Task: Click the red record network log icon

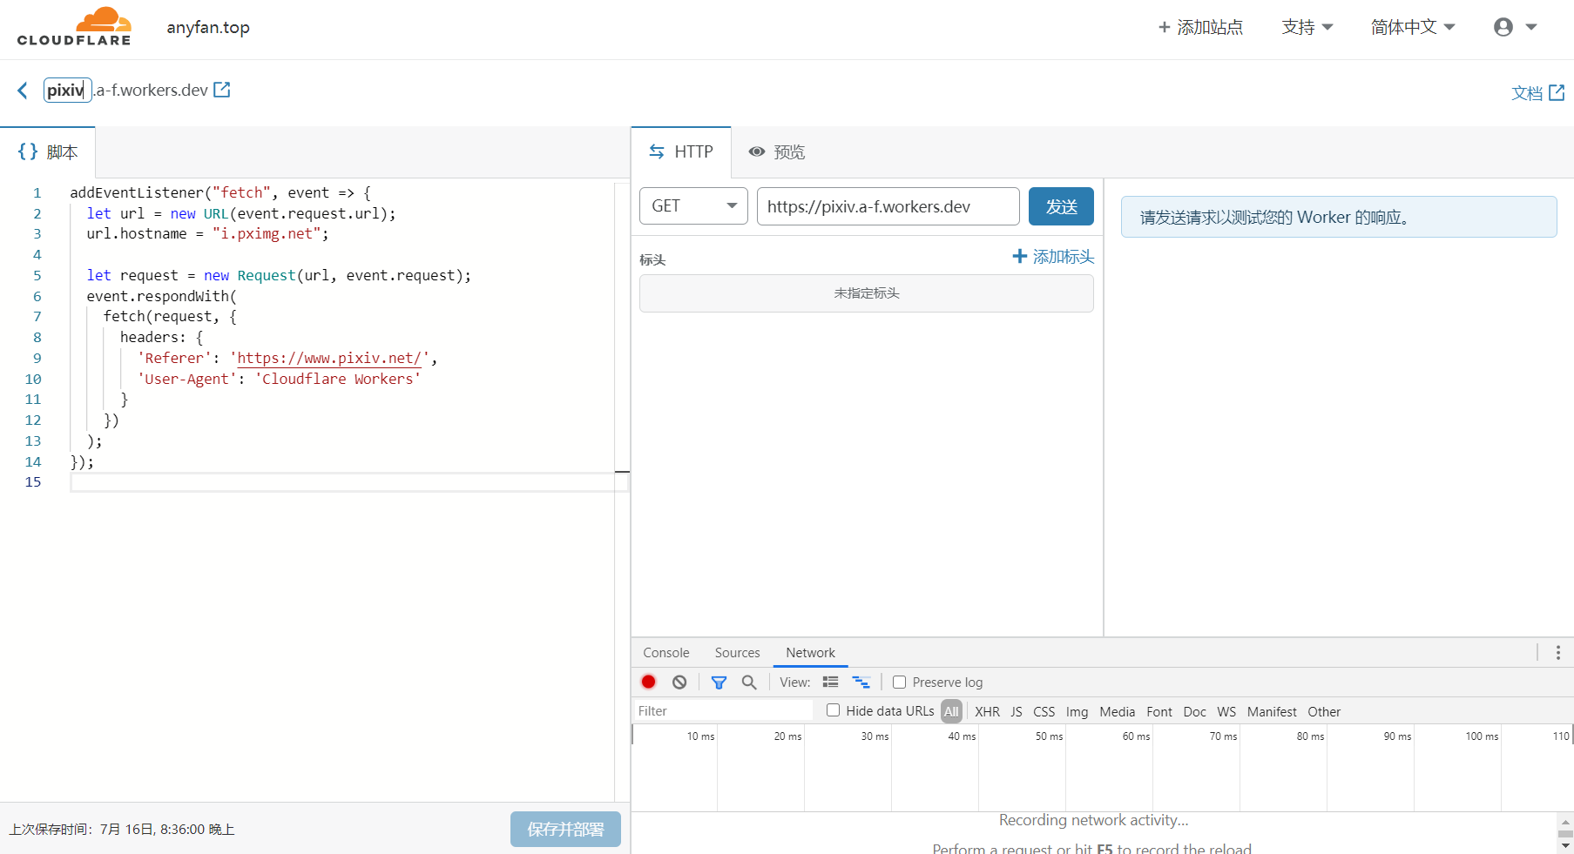Action: [648, 683]
